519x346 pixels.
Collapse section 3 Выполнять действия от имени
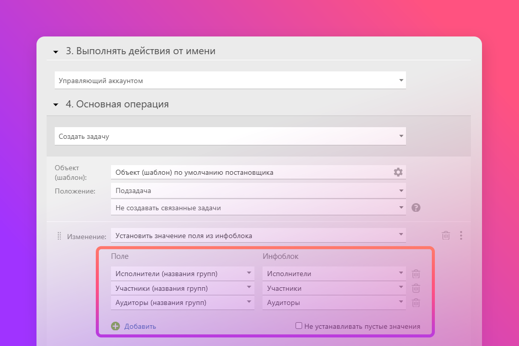[x=55, y=52]
